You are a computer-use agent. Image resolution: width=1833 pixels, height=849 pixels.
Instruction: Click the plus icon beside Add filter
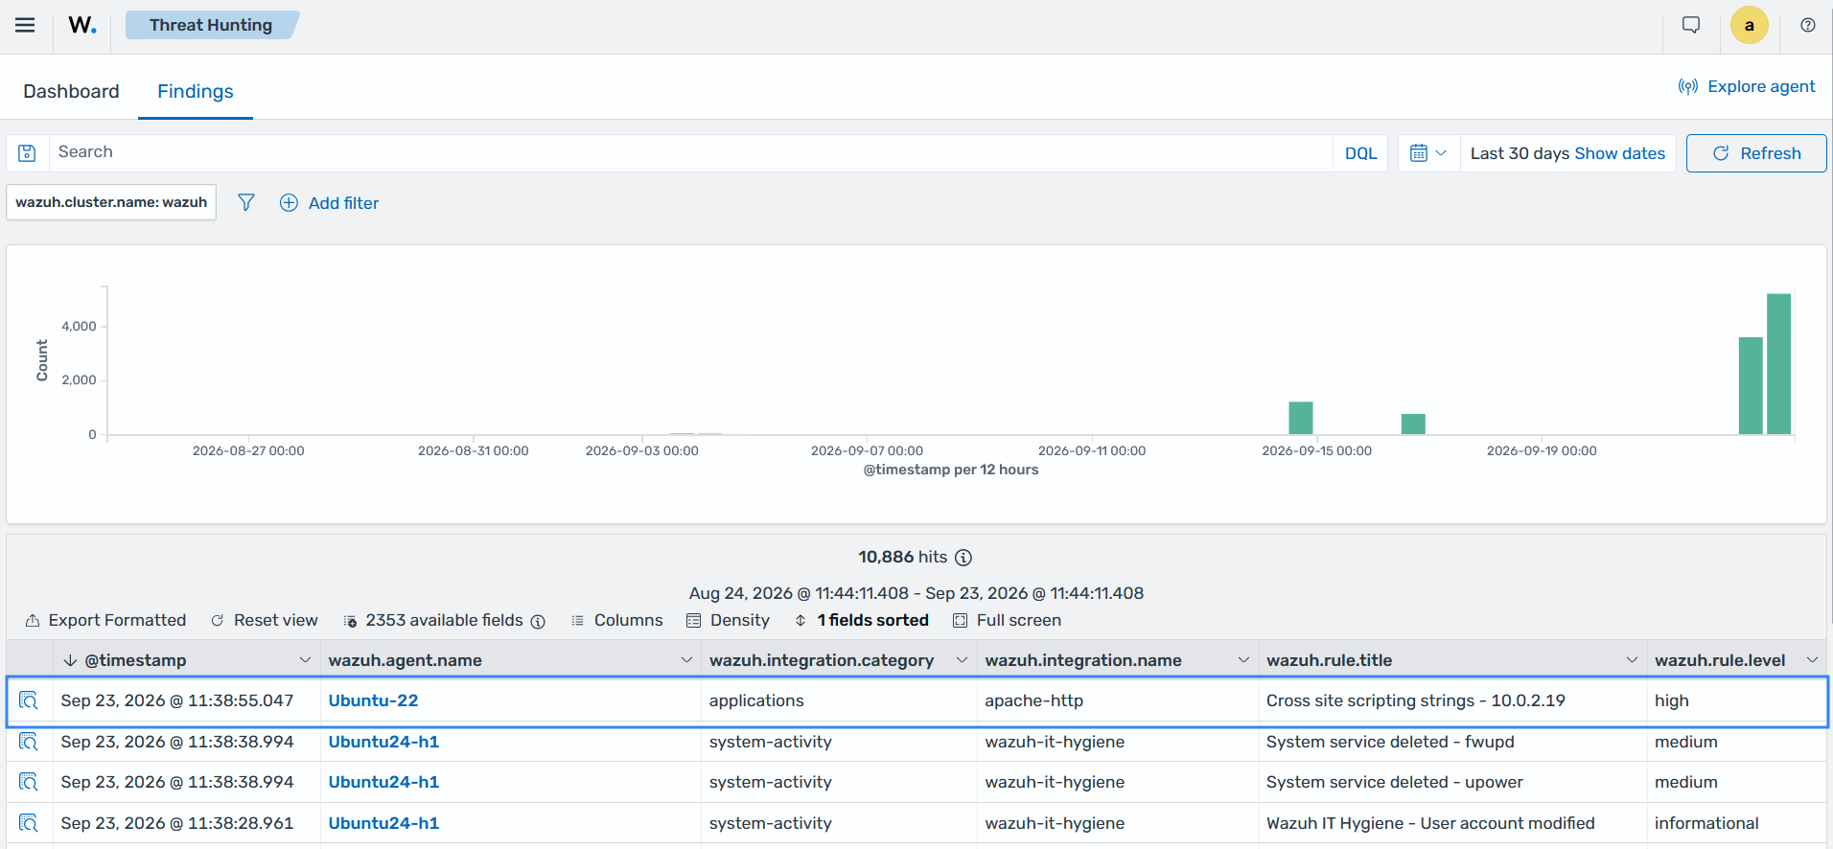tap(289, 203)
